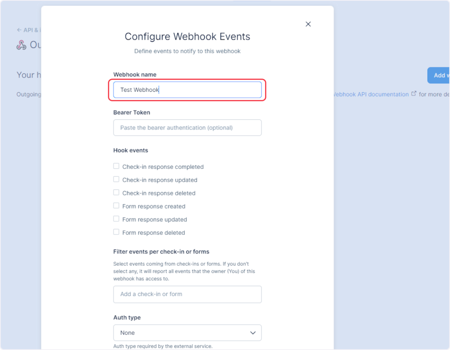Click the Hook events section label
Image resolution: width=450 pixels, height=350 pixels.
131,150
